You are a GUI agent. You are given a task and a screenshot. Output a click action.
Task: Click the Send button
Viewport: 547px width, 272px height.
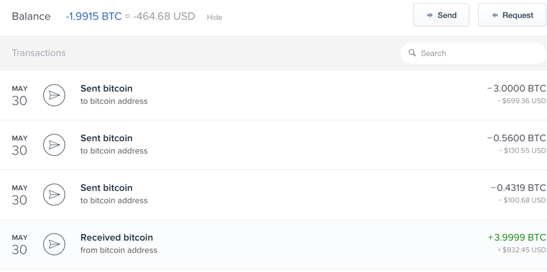click(441, 15)
